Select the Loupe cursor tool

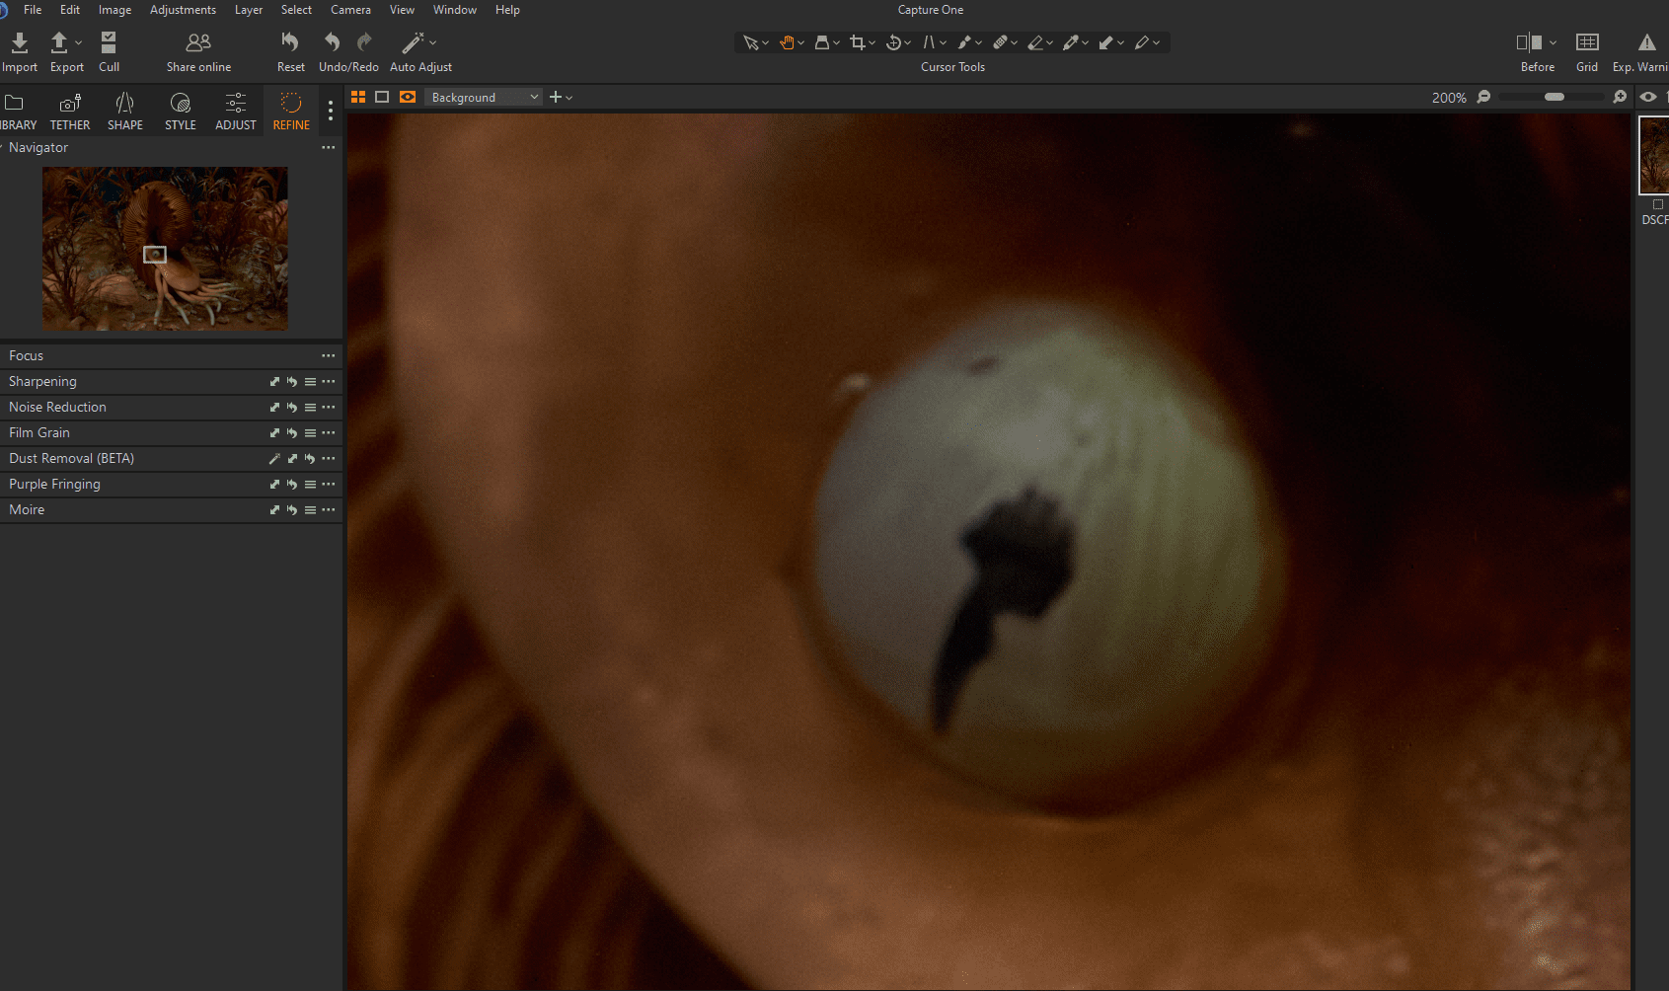[x=821, y=42]
